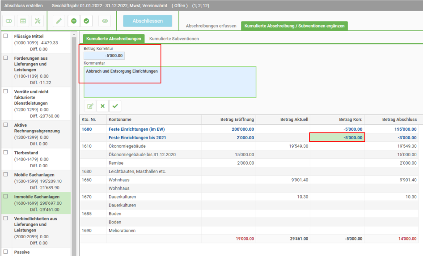Click the green minus circle icon
The height and width of the screenshot is (256, 423).
click(x=74, y=21)
